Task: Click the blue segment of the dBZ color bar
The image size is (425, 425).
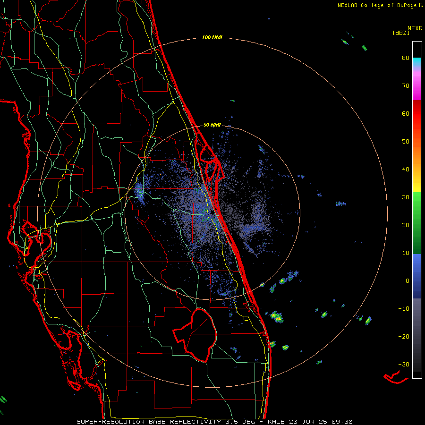Action: tap(417, 276)
